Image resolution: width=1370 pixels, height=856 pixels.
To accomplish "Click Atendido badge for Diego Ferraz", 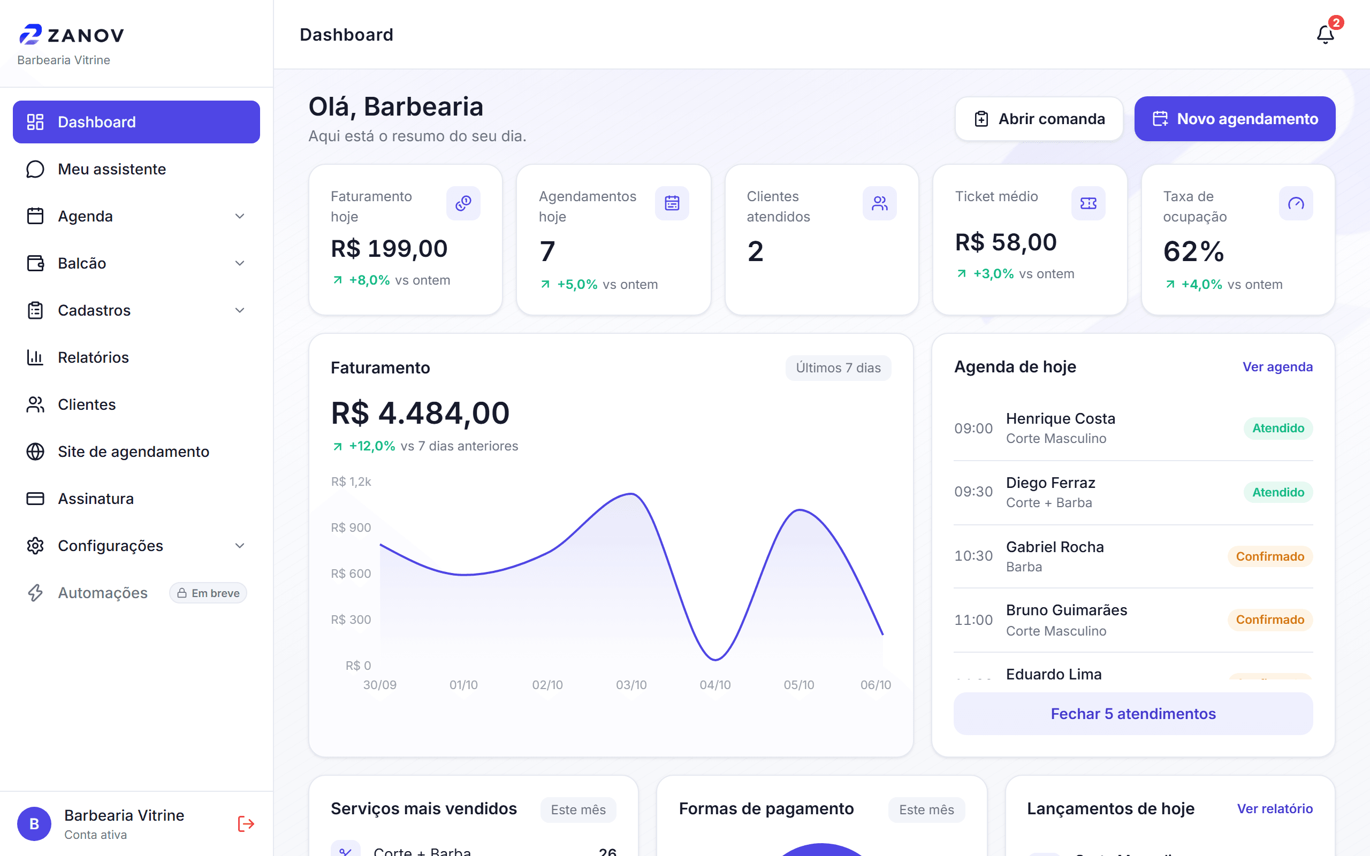I will tap(1278, 493).
